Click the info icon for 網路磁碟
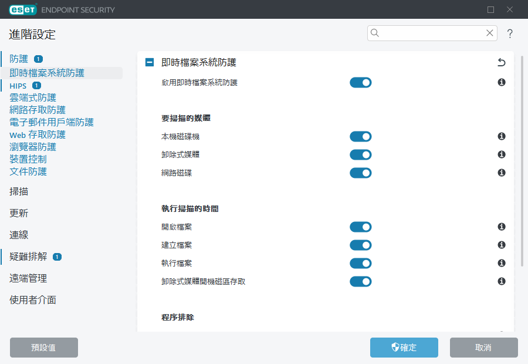This screenshot has width=528, height=364. pyautogui.click(x=502, y=173)
